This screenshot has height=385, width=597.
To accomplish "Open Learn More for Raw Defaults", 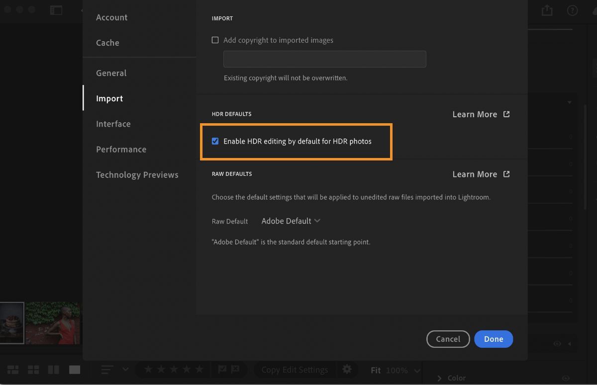I will (475, 174).
